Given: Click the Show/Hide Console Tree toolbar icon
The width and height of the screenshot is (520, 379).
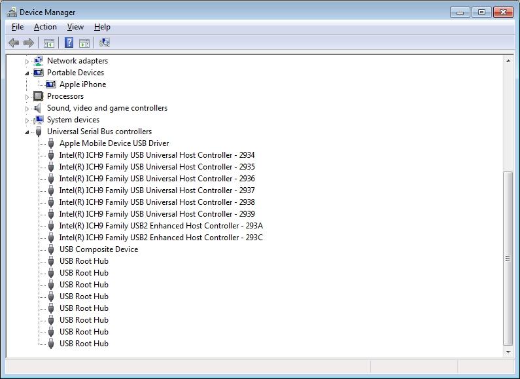Looking at the screenshot, I should pos(48,43).
